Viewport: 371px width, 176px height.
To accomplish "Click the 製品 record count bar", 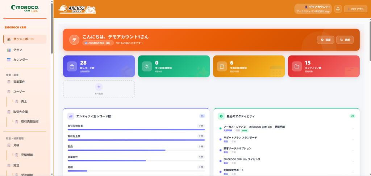I will pyautogui.click(x=136, y=150).
